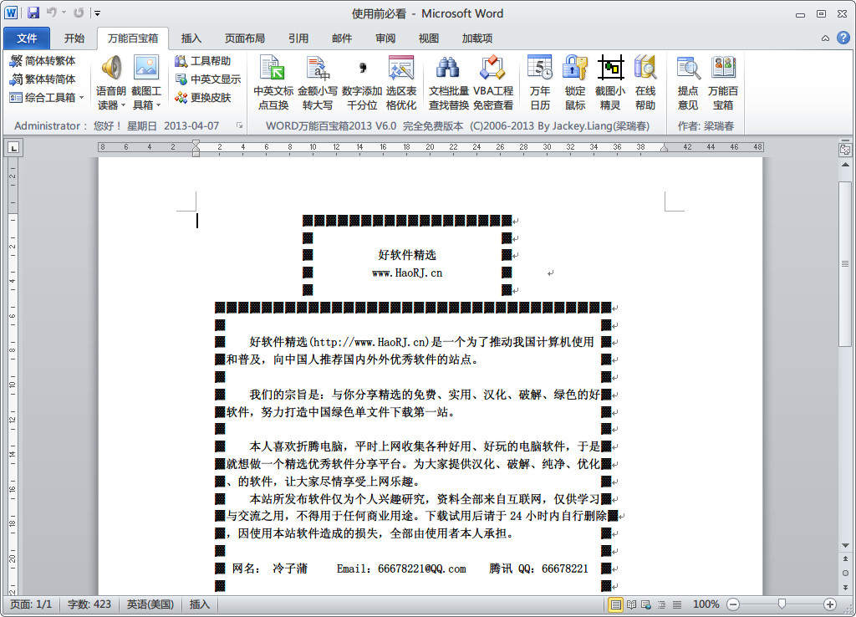This screenshot has height=617, width=856.
Task: Click the vertical scrollbar thumb
Action: click(x=845, y=263)
